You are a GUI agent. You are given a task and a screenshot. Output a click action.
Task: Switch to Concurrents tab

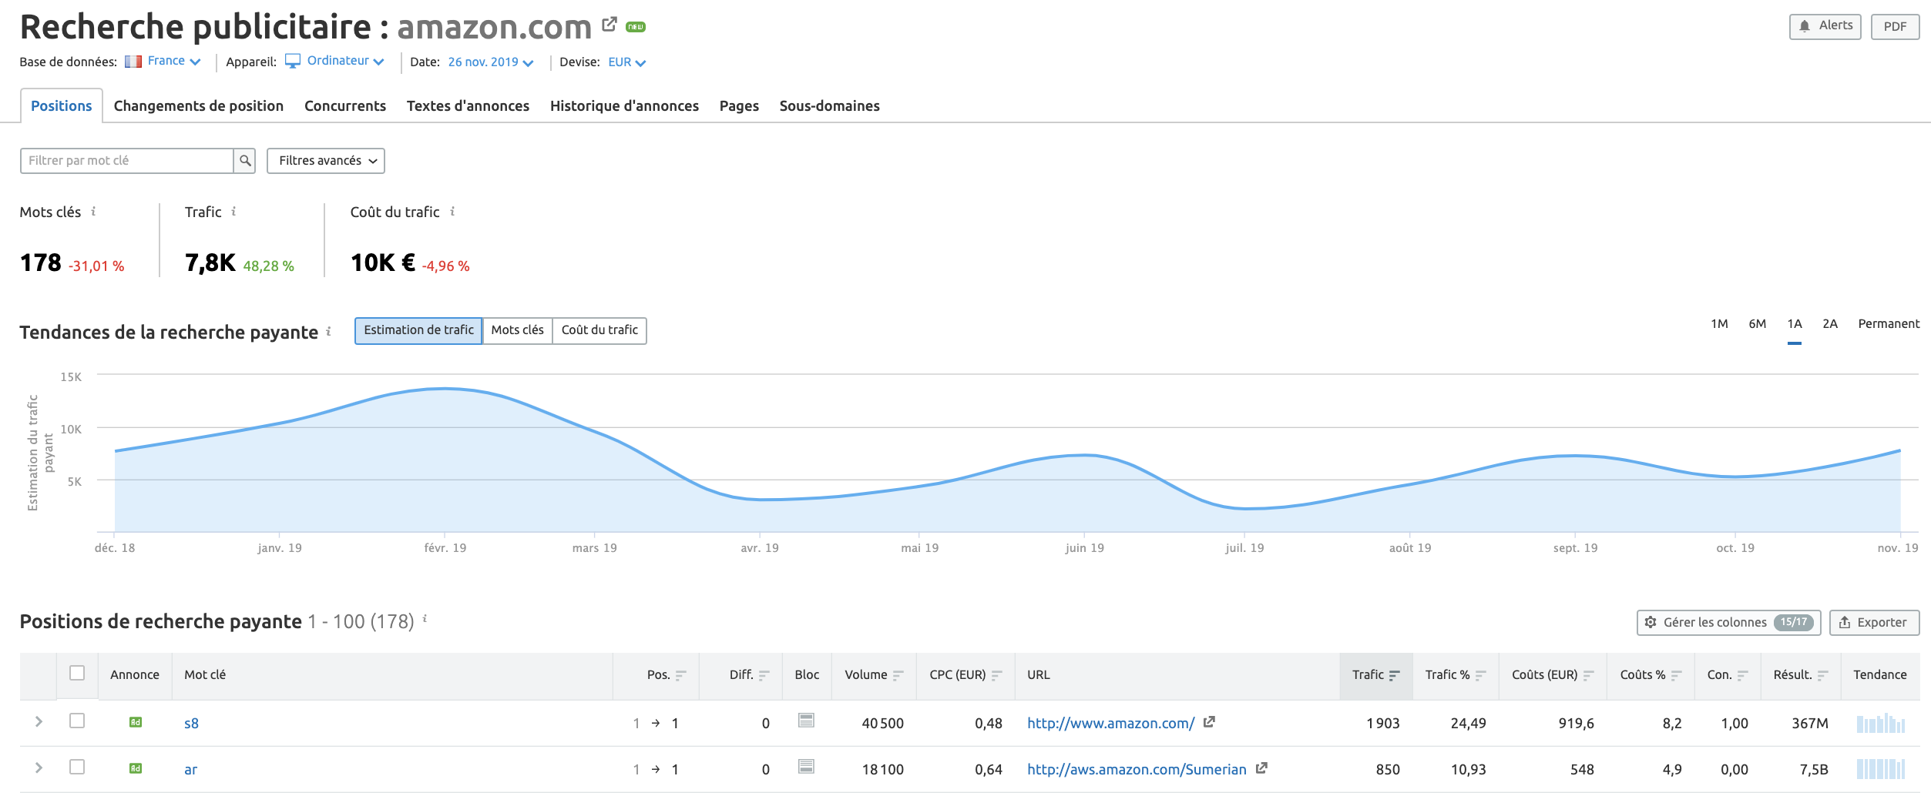(345, 106)
